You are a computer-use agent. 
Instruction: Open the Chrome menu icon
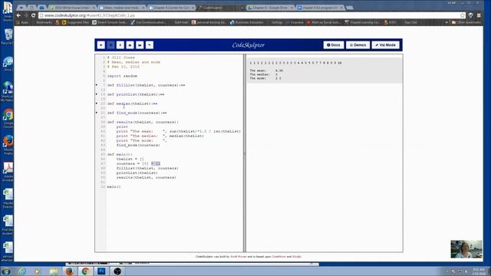(479, 15)
